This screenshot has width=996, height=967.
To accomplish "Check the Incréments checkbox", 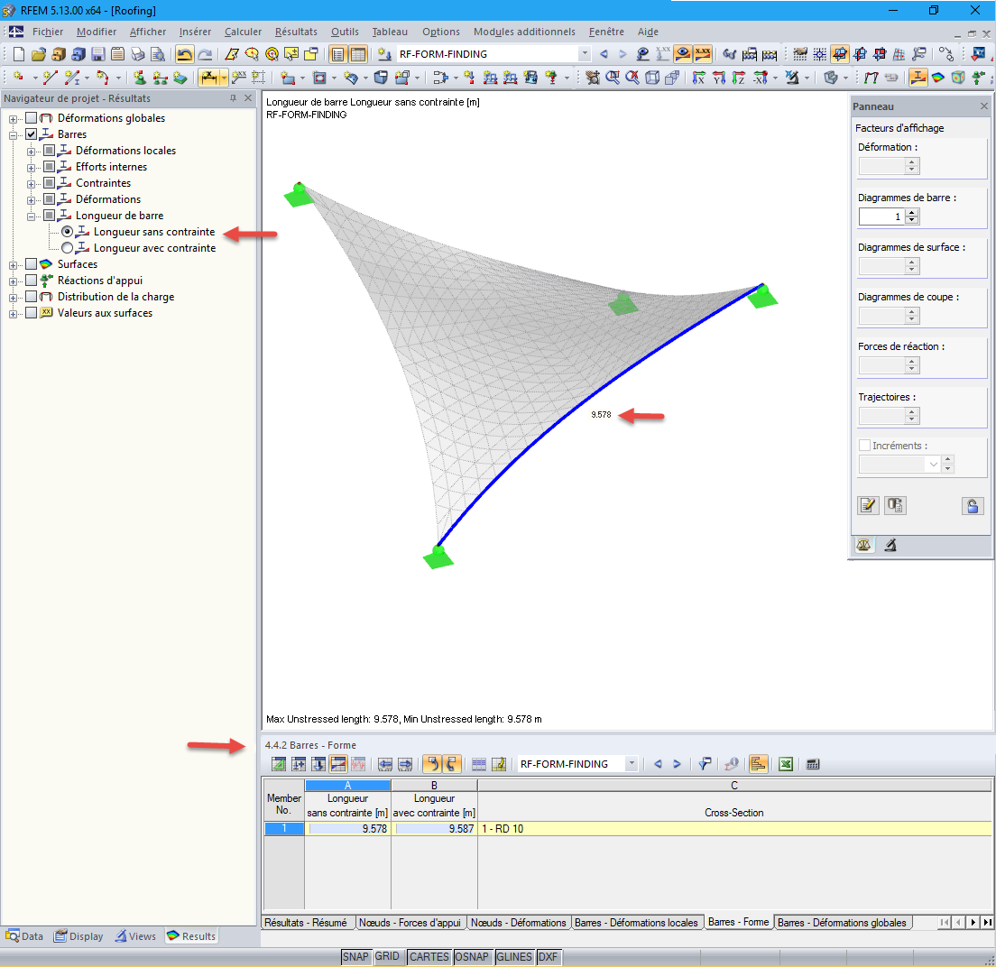I will 864,445.
